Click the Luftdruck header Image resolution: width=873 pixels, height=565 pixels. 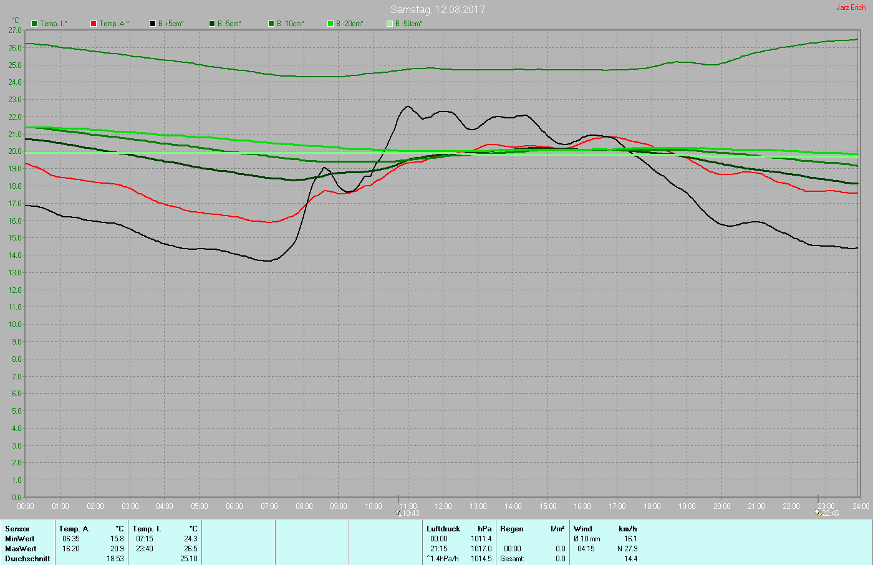pyautogui.click(x=443, y=529)
